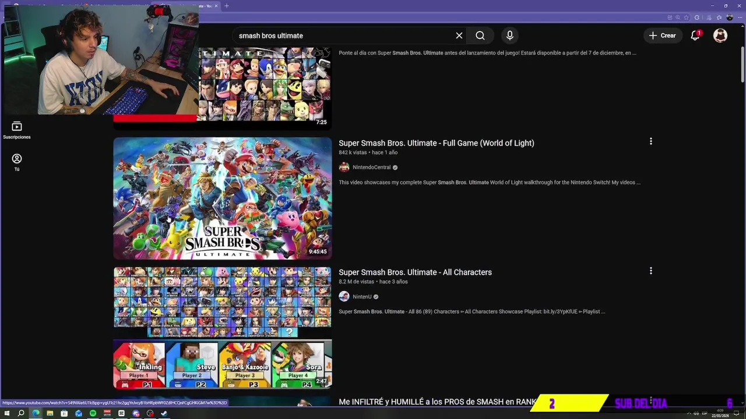Open the browser zoom control icon
The image size is (746, 419).
tap(678, 17)
